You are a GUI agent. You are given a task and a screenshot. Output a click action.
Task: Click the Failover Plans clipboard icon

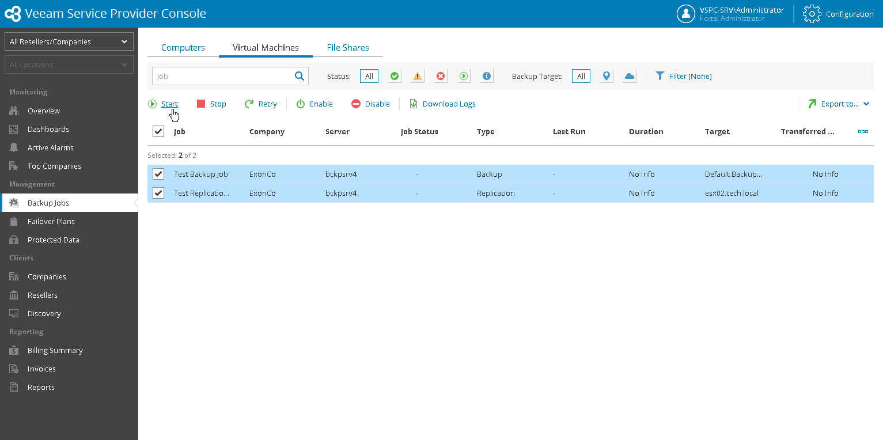[x=14, y=221]
